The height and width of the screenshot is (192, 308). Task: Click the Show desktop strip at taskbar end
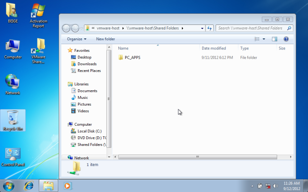point(306,186)
